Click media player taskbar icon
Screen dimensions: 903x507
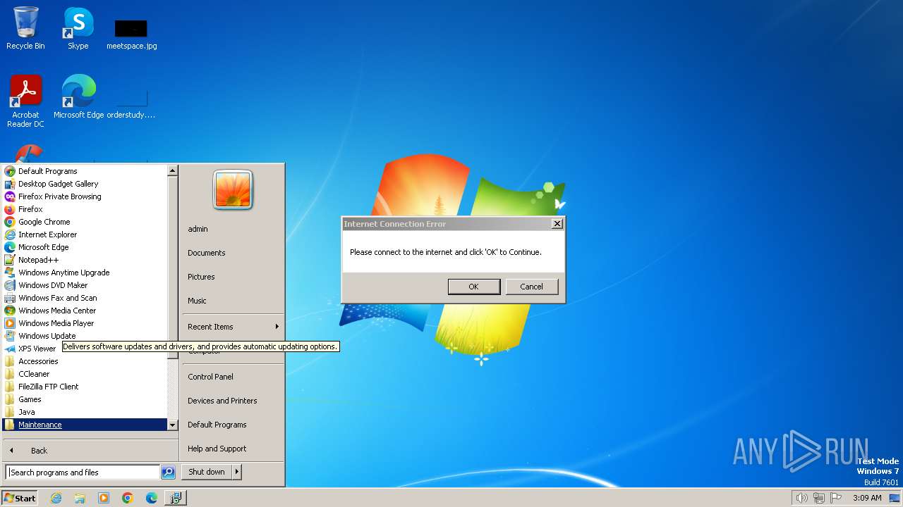104,498
